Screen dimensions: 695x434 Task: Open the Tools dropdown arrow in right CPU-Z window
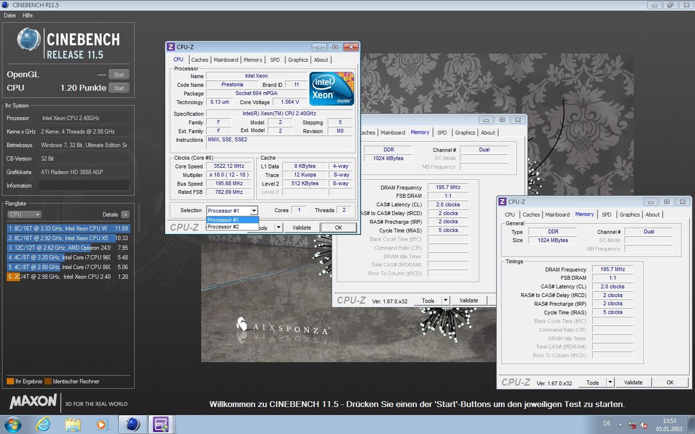[610, 382]
